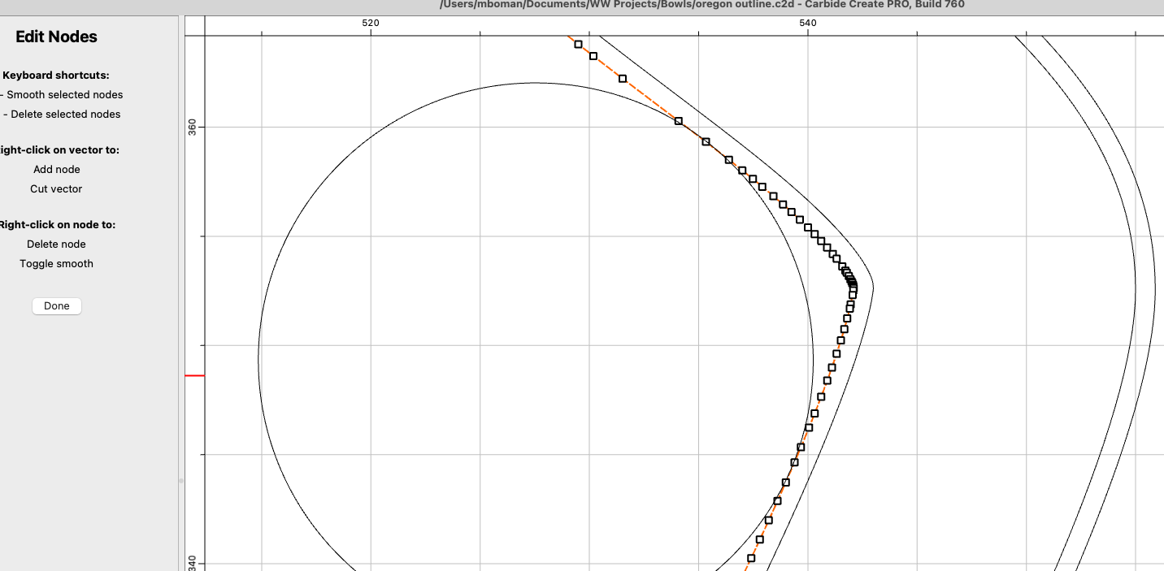Select the bottom-most node on dashed path
1164x571 pixels.
[x=751, y=558]
